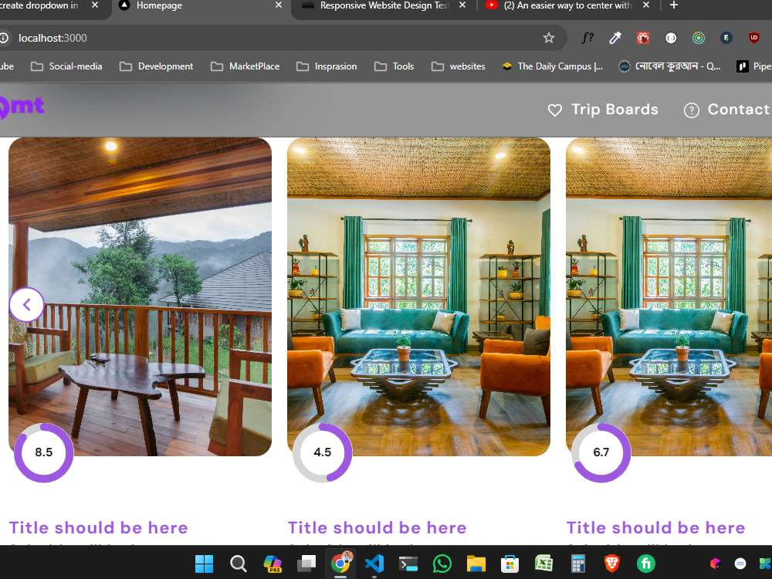Click the first Title should be here link
This screenshot has width=772, height=579.
98,527
